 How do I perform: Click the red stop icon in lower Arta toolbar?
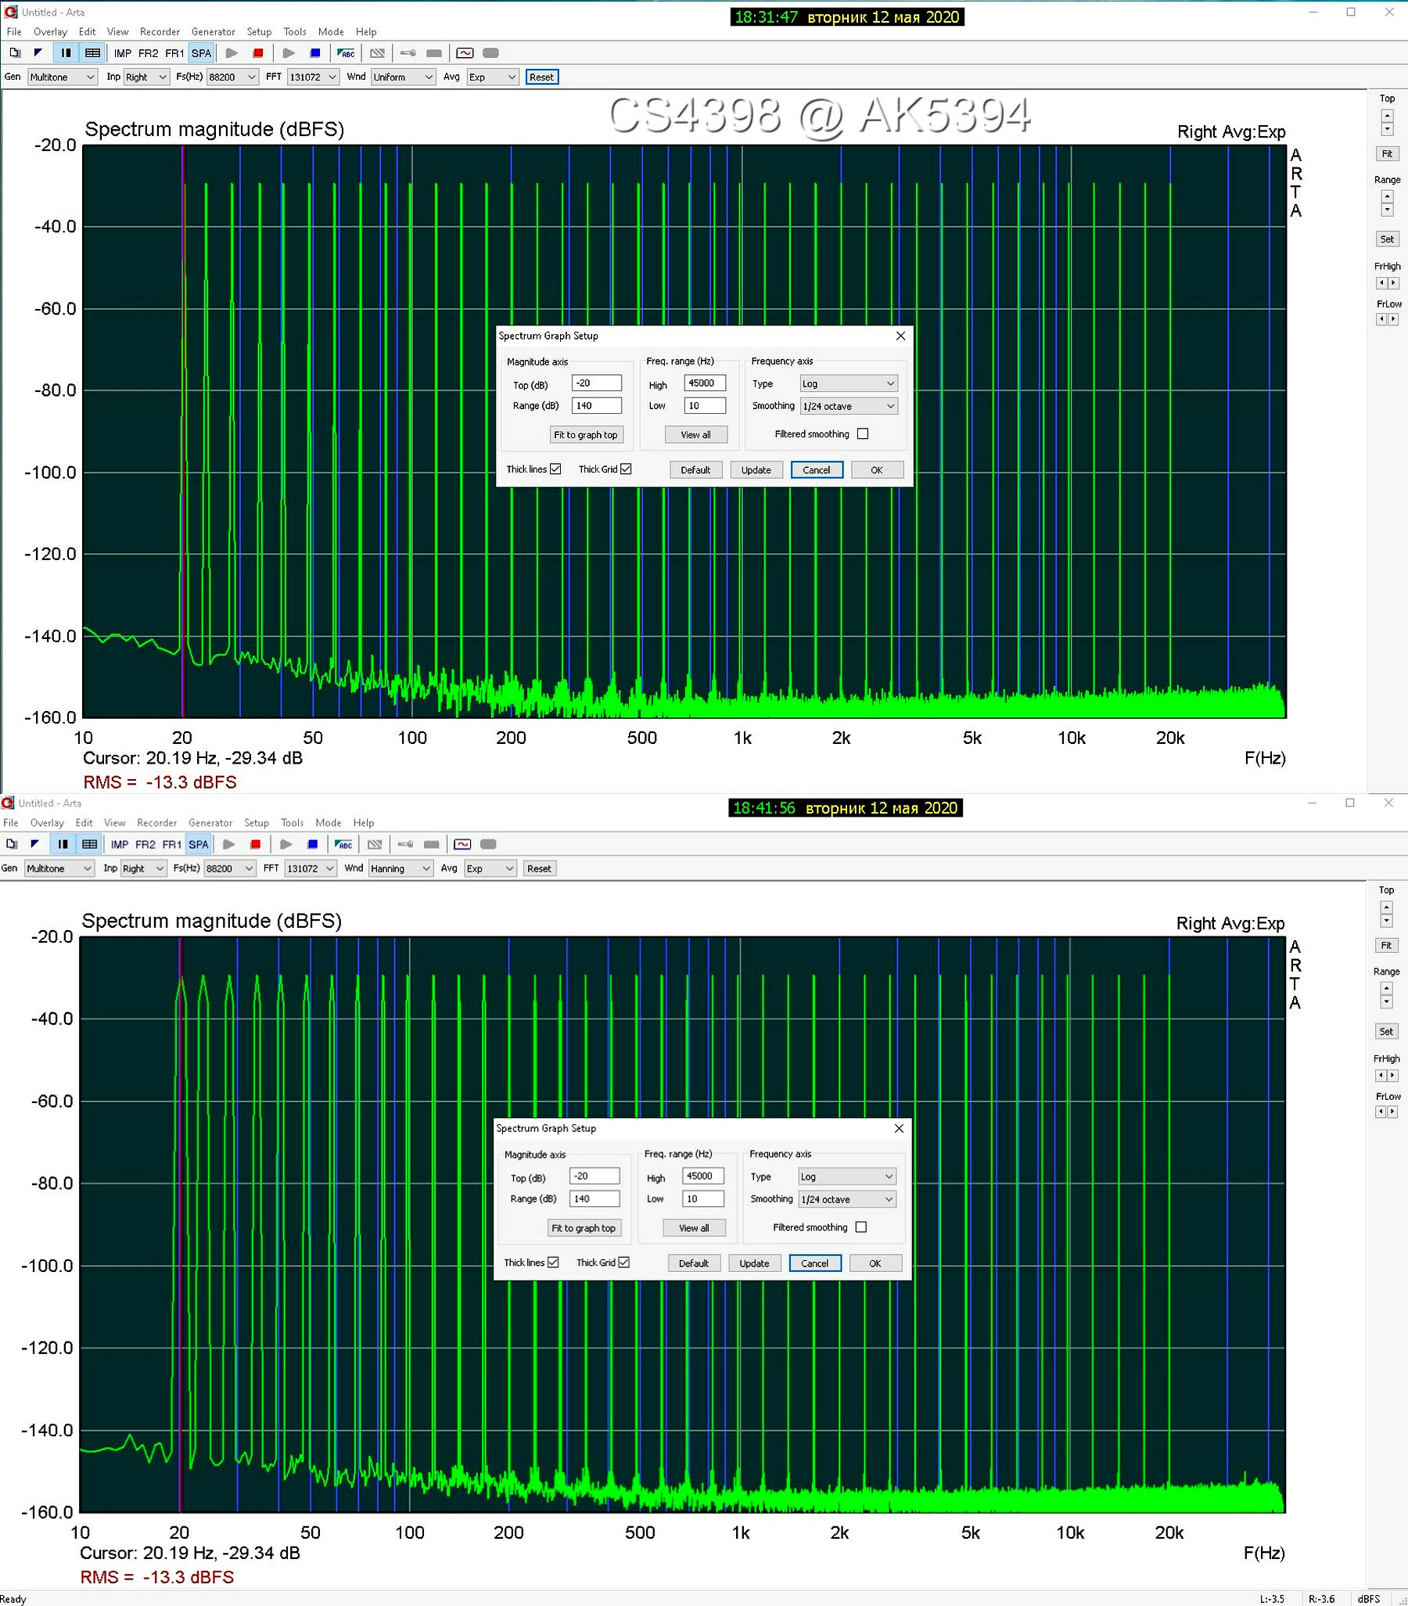[255, 844]
